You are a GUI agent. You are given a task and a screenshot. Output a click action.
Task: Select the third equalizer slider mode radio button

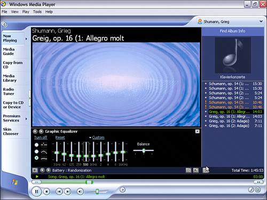[36, 158]
